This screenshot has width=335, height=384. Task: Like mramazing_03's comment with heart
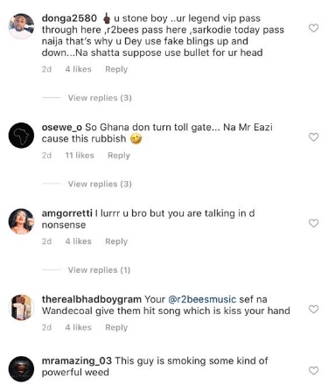coord(313,371)
